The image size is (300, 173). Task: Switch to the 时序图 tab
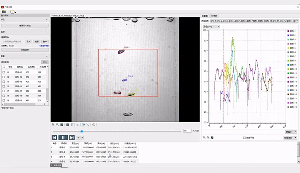click(x=214, y=16)
